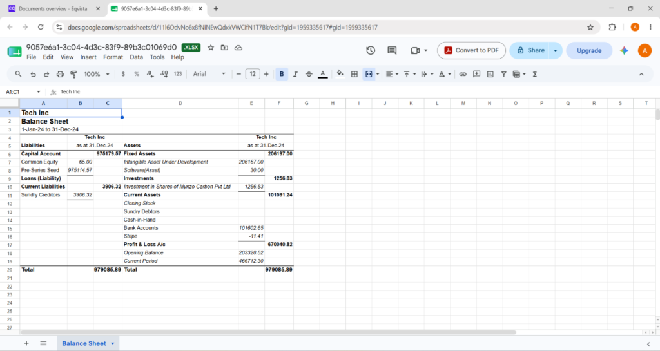Select the Balance Sheet tab
This screenshot has height=351, width=660.
tap(88, 343)
